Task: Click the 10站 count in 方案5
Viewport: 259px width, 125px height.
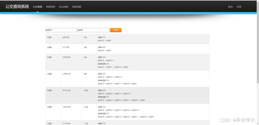Action: 86,90
